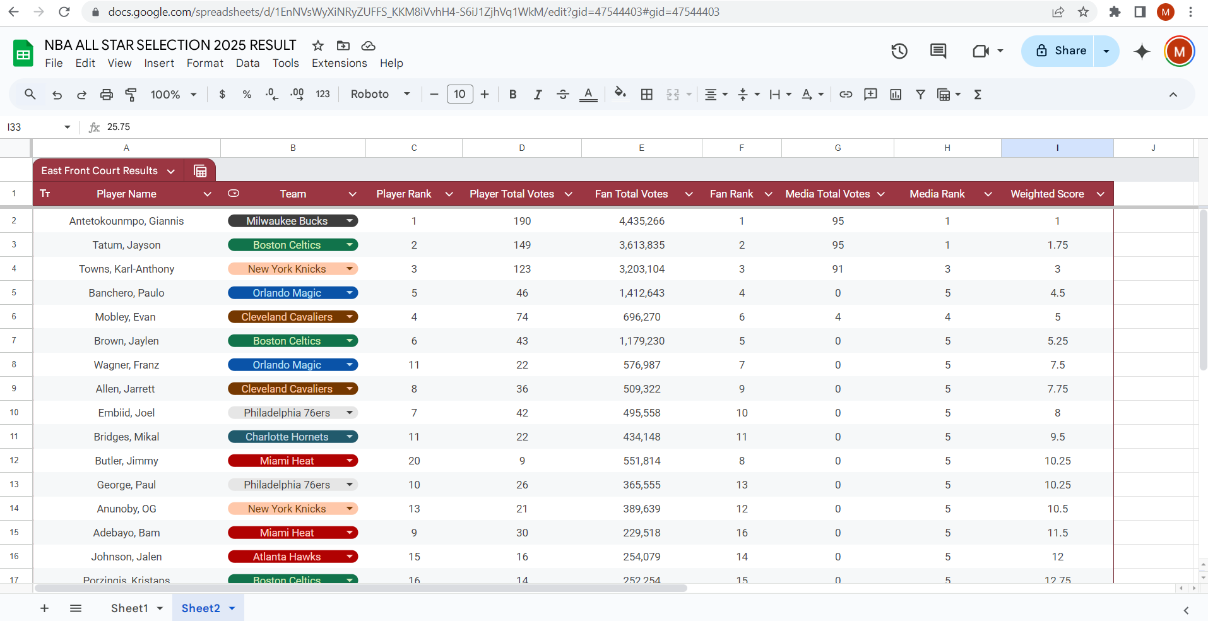Open version history clock icon

point(899,51)
